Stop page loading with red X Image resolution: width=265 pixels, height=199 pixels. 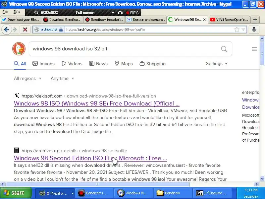(25, 30)
